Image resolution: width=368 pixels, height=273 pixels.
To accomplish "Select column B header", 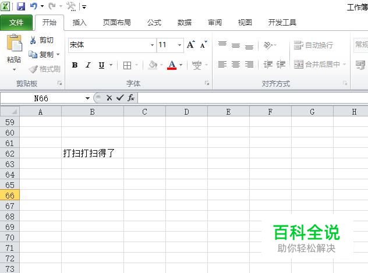I will [x=93, y=112].
